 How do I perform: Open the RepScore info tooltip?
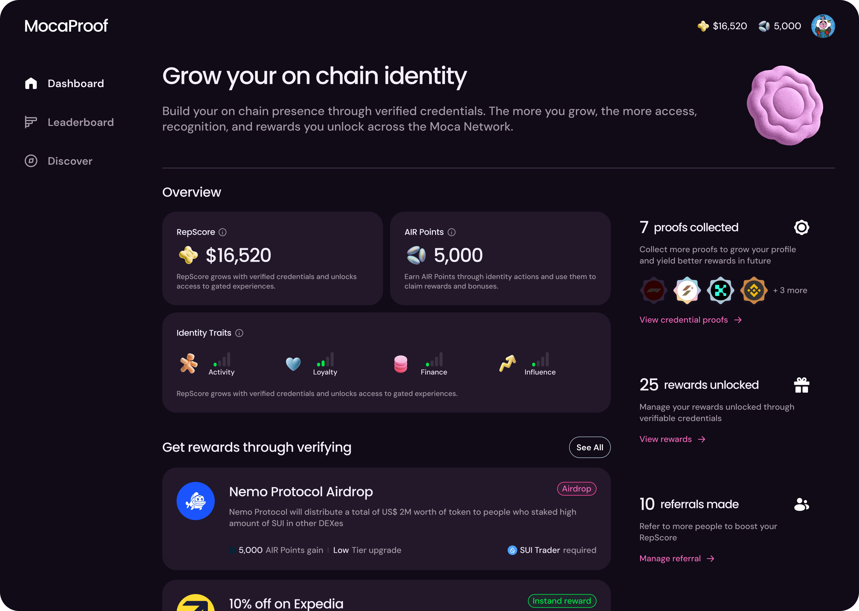click(223, 232)
